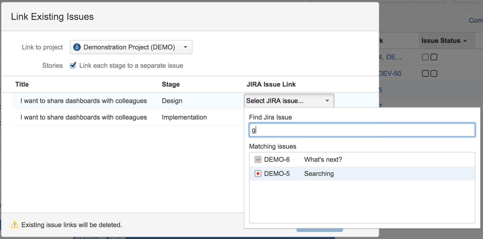Open the Link to project dropdown

tap(131, 48)
